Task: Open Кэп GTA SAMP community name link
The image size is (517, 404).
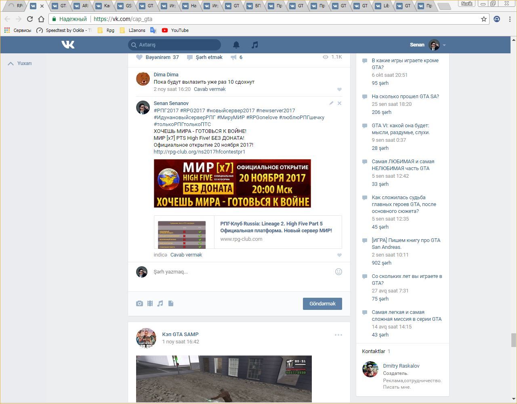Action: [x=180, y=335]
